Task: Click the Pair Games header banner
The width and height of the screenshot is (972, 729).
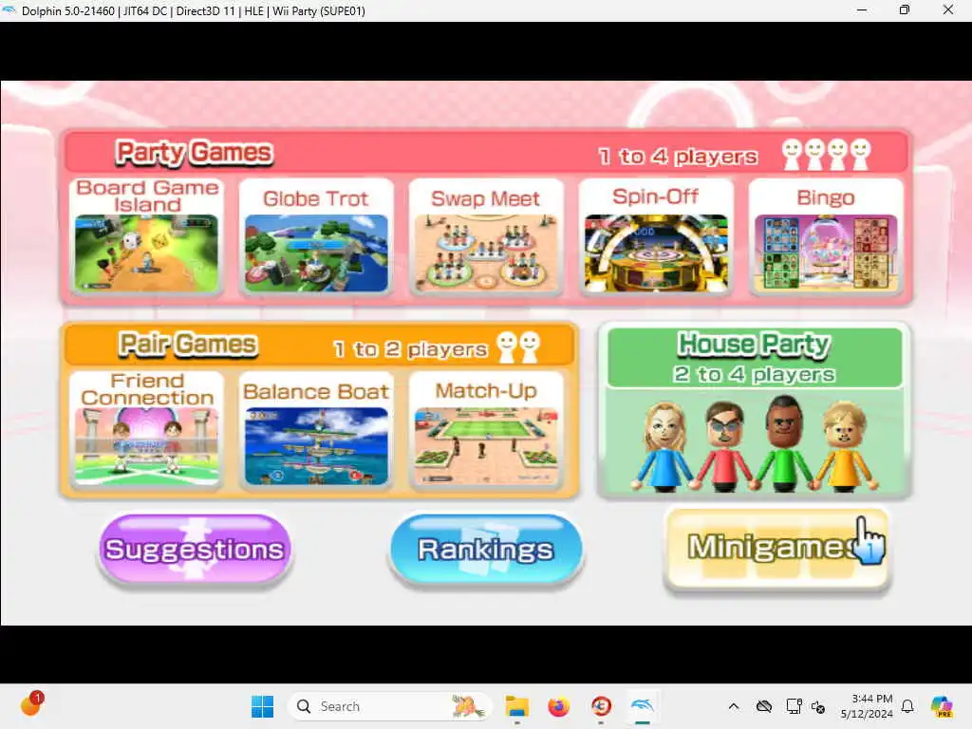Action: pos(319,346)
